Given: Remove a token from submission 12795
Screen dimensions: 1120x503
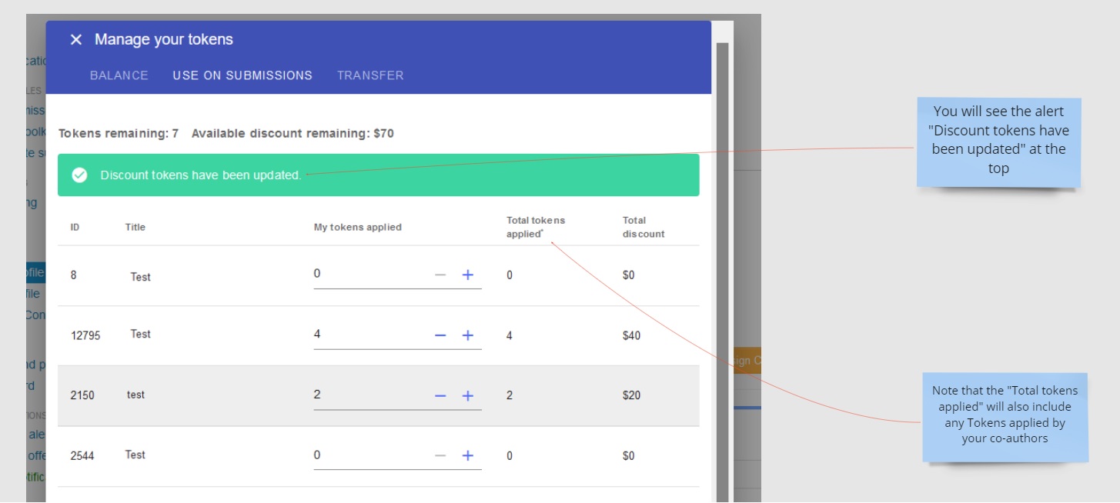Looking at the screenshot, I should tap(440, 335).
